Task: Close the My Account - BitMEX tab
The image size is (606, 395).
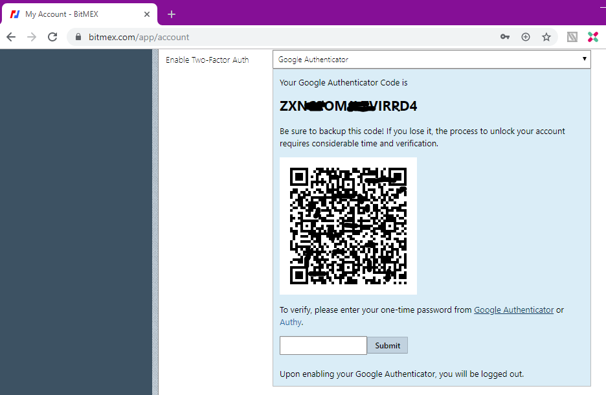Action: coord(147,14)
